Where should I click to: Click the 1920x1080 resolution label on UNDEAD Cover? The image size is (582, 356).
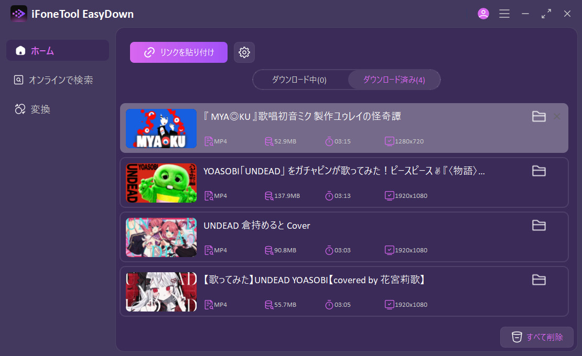pyautogui.click(x=409, y=250)
